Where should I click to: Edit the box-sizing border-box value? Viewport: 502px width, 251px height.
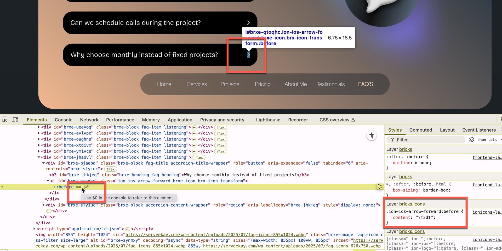point(435,190)
